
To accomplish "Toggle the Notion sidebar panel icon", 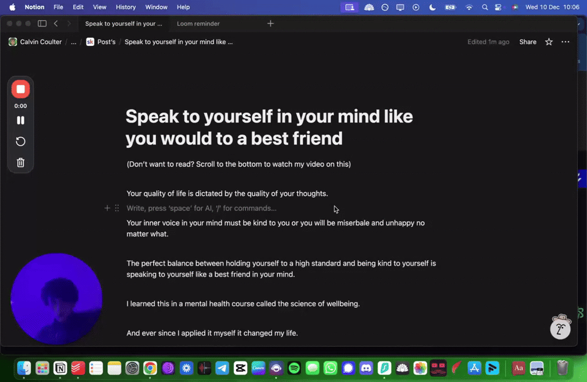I will (42, 24).
